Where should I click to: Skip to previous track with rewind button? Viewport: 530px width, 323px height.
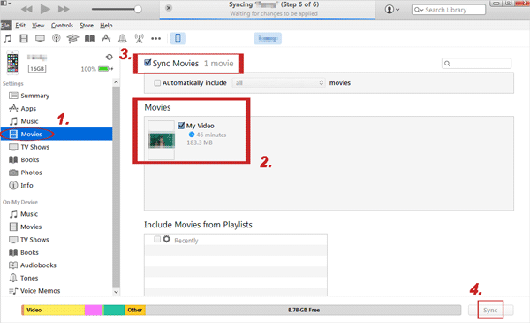pyautogui.click(x=26, y=9)
